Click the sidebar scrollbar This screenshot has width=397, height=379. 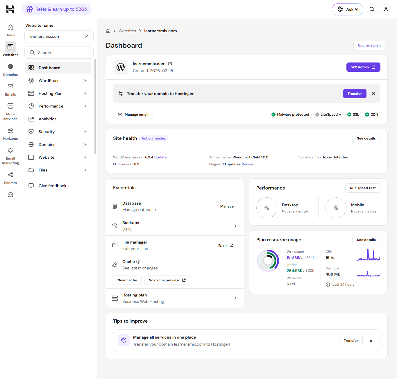point(95,107)
